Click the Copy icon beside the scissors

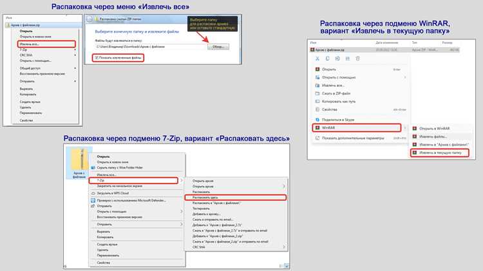tap(327, 59)
